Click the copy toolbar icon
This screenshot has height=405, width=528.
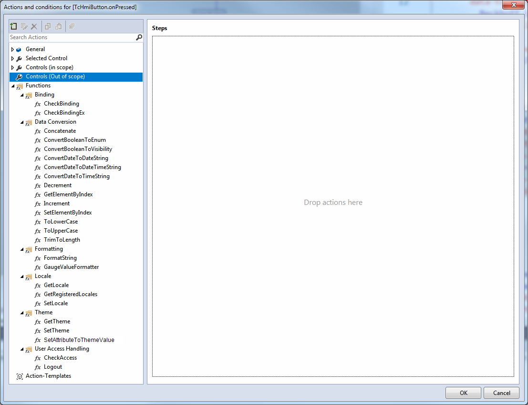coord(48,26)
